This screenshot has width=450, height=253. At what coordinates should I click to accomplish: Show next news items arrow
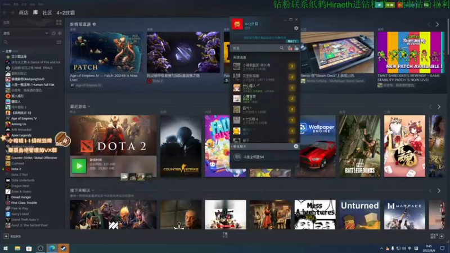tap(438, 25)
